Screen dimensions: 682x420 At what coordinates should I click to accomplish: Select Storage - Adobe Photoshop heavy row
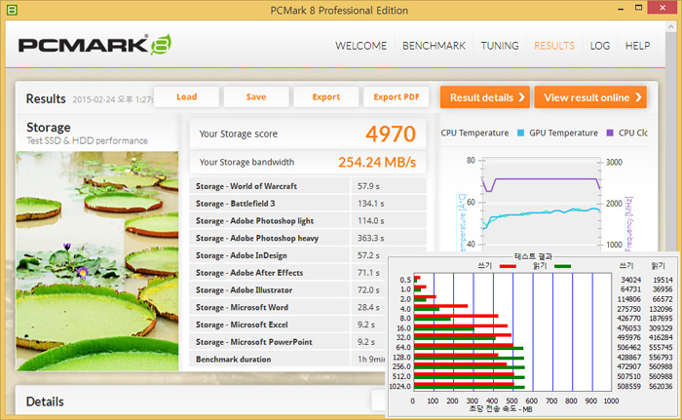coord(308,238)
